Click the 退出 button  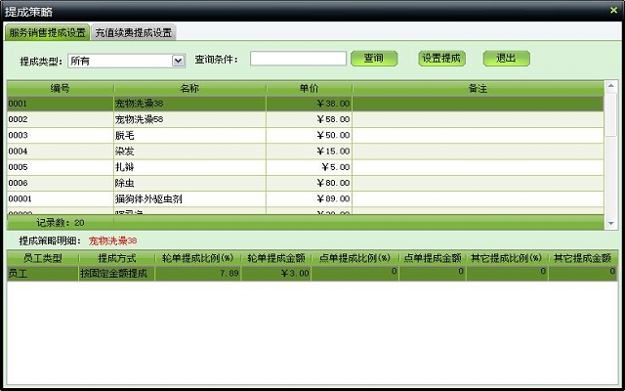pyautogui.click(x=506, y=59)
